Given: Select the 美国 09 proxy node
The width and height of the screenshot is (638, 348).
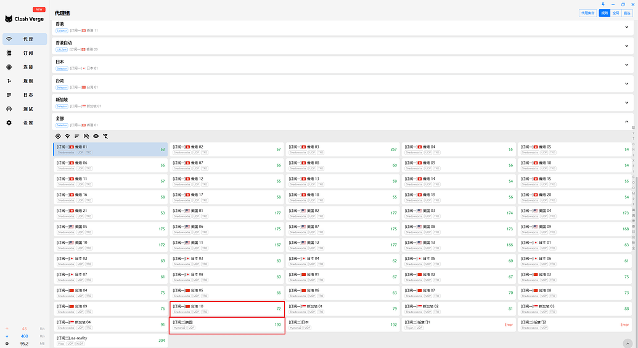Looking at the screenshot, I should [x=575, y=229].
